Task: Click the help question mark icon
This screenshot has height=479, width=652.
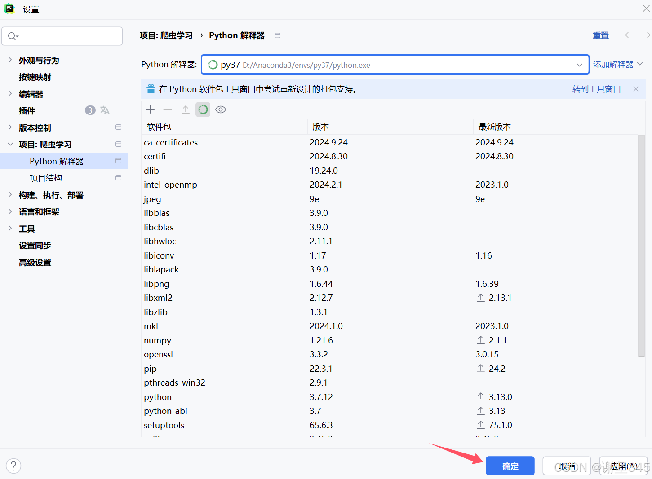Action: coord(13,466)
